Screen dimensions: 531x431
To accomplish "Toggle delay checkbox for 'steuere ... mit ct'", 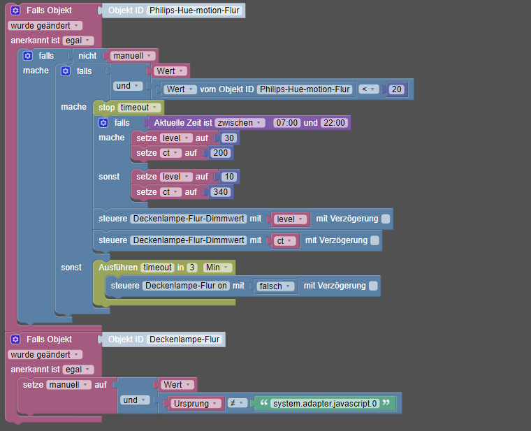I will point(375,240).
